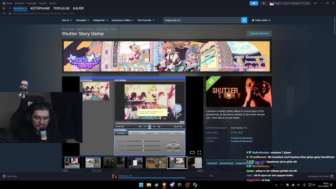Switch to Big Picture mode icon

coord(315,3)
